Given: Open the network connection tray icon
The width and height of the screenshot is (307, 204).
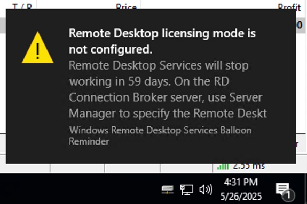Looking at the screenshot, I should click(x=186, y=190).
